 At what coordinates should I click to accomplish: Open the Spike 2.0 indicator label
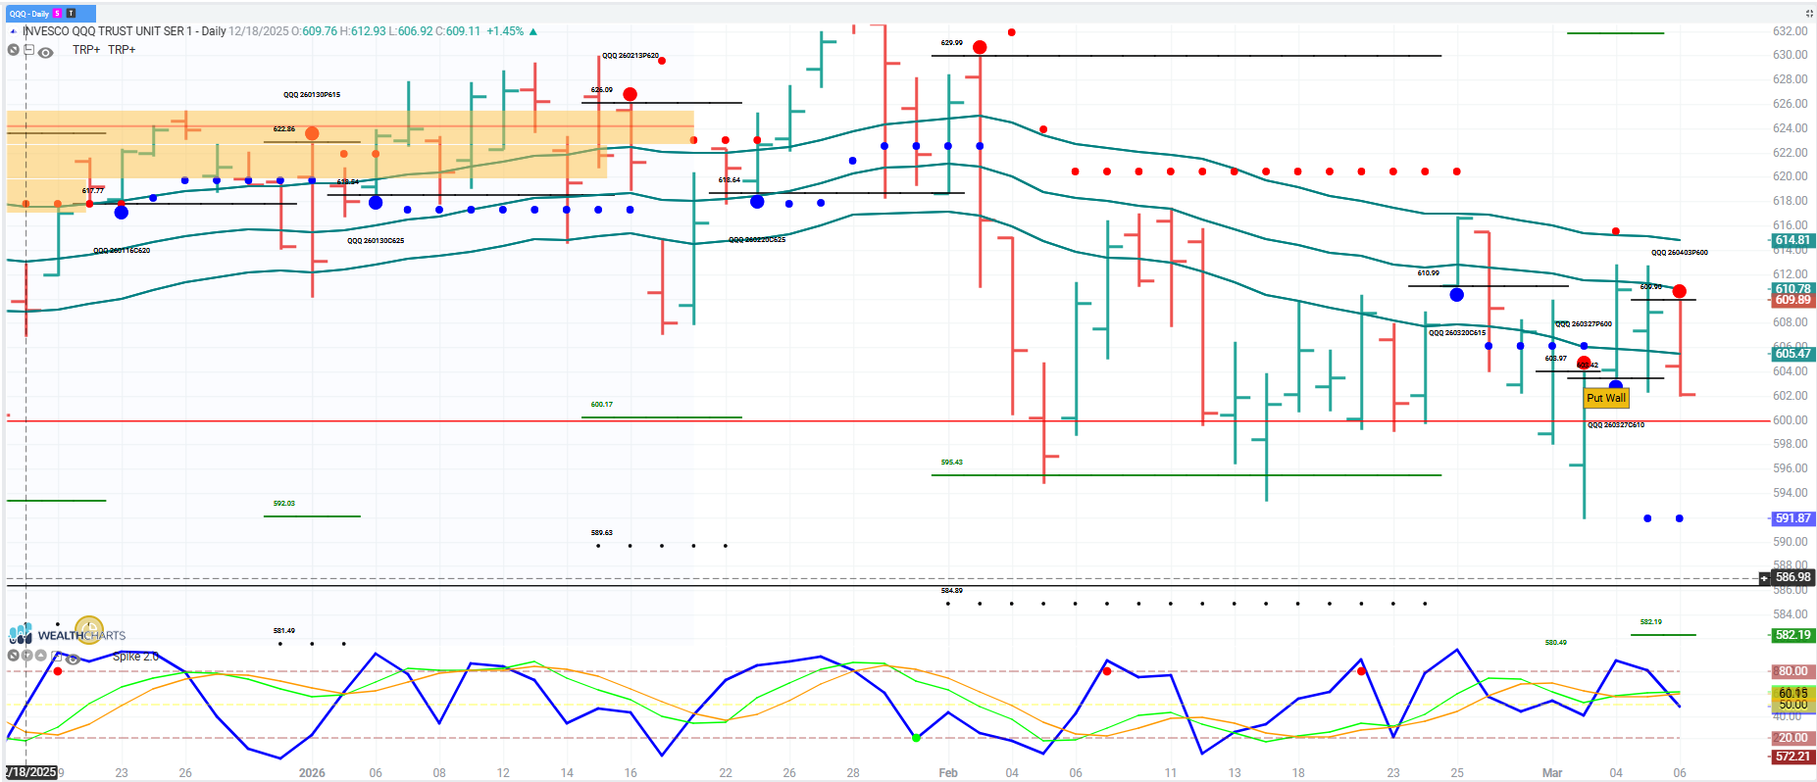coord(135,657)
